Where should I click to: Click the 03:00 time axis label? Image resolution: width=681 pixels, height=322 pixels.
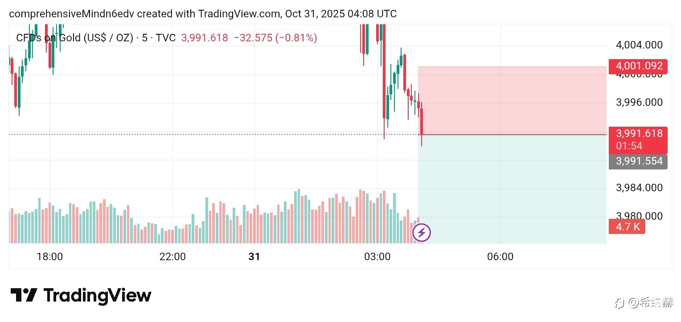[377, 257]
